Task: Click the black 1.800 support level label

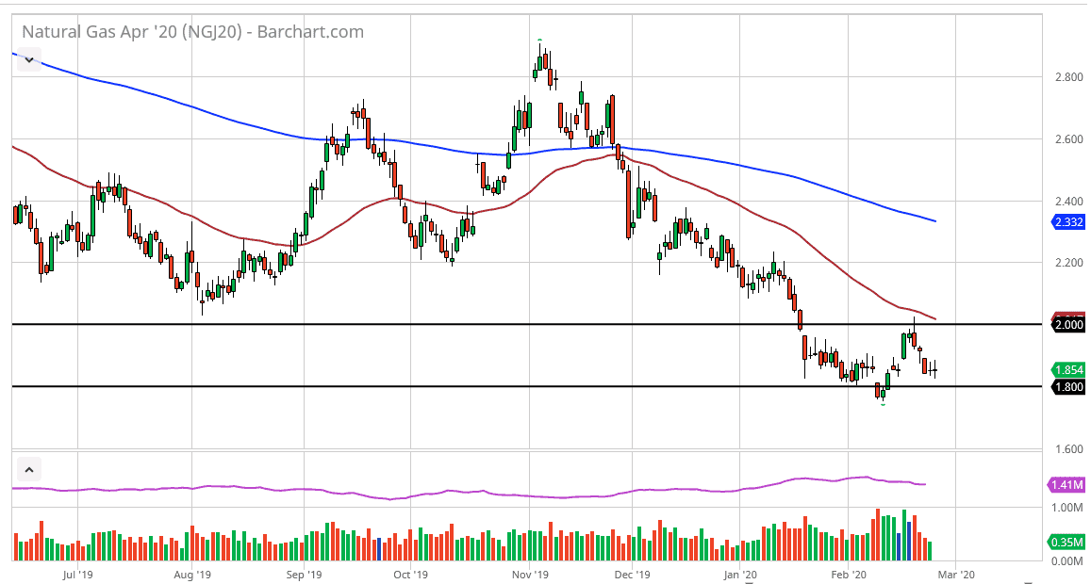Action: pyautogui.click(x=1068, y=387)
